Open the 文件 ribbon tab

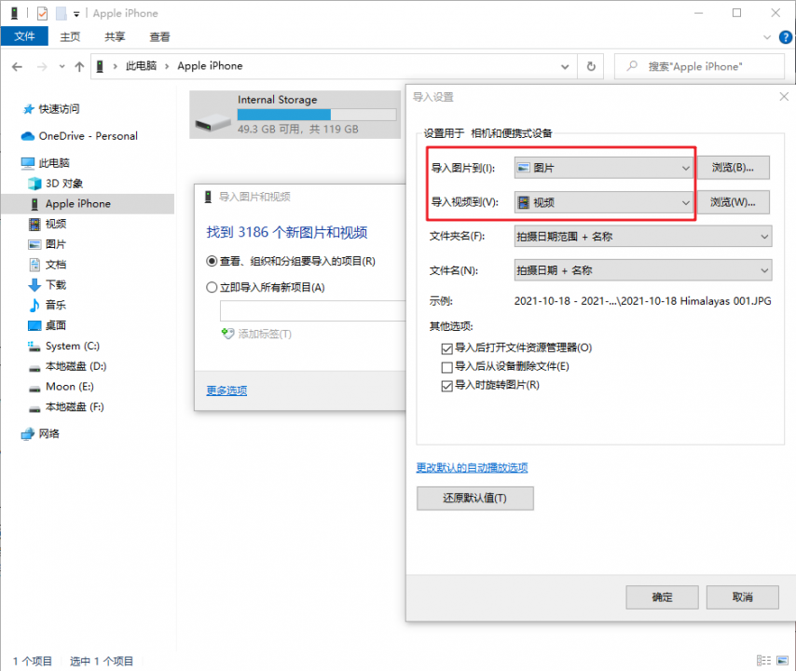(24, 36)
